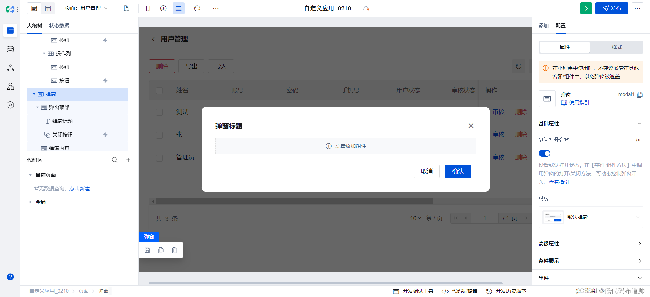This screenshot has height=297, width=650.
Task: Click the 取消 button in modal
Action: click(427, 171)
